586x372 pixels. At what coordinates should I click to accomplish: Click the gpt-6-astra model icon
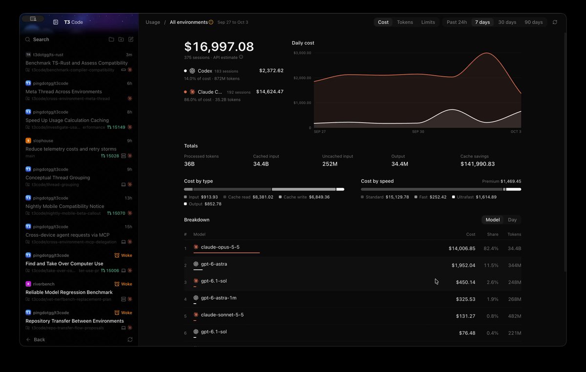coord(196,264)
